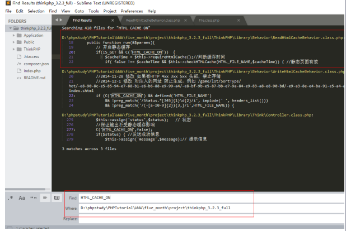Click the ThinkPHP folder icon
The height and width of the screenshot is (231, 346).
[x=19, y=49]
